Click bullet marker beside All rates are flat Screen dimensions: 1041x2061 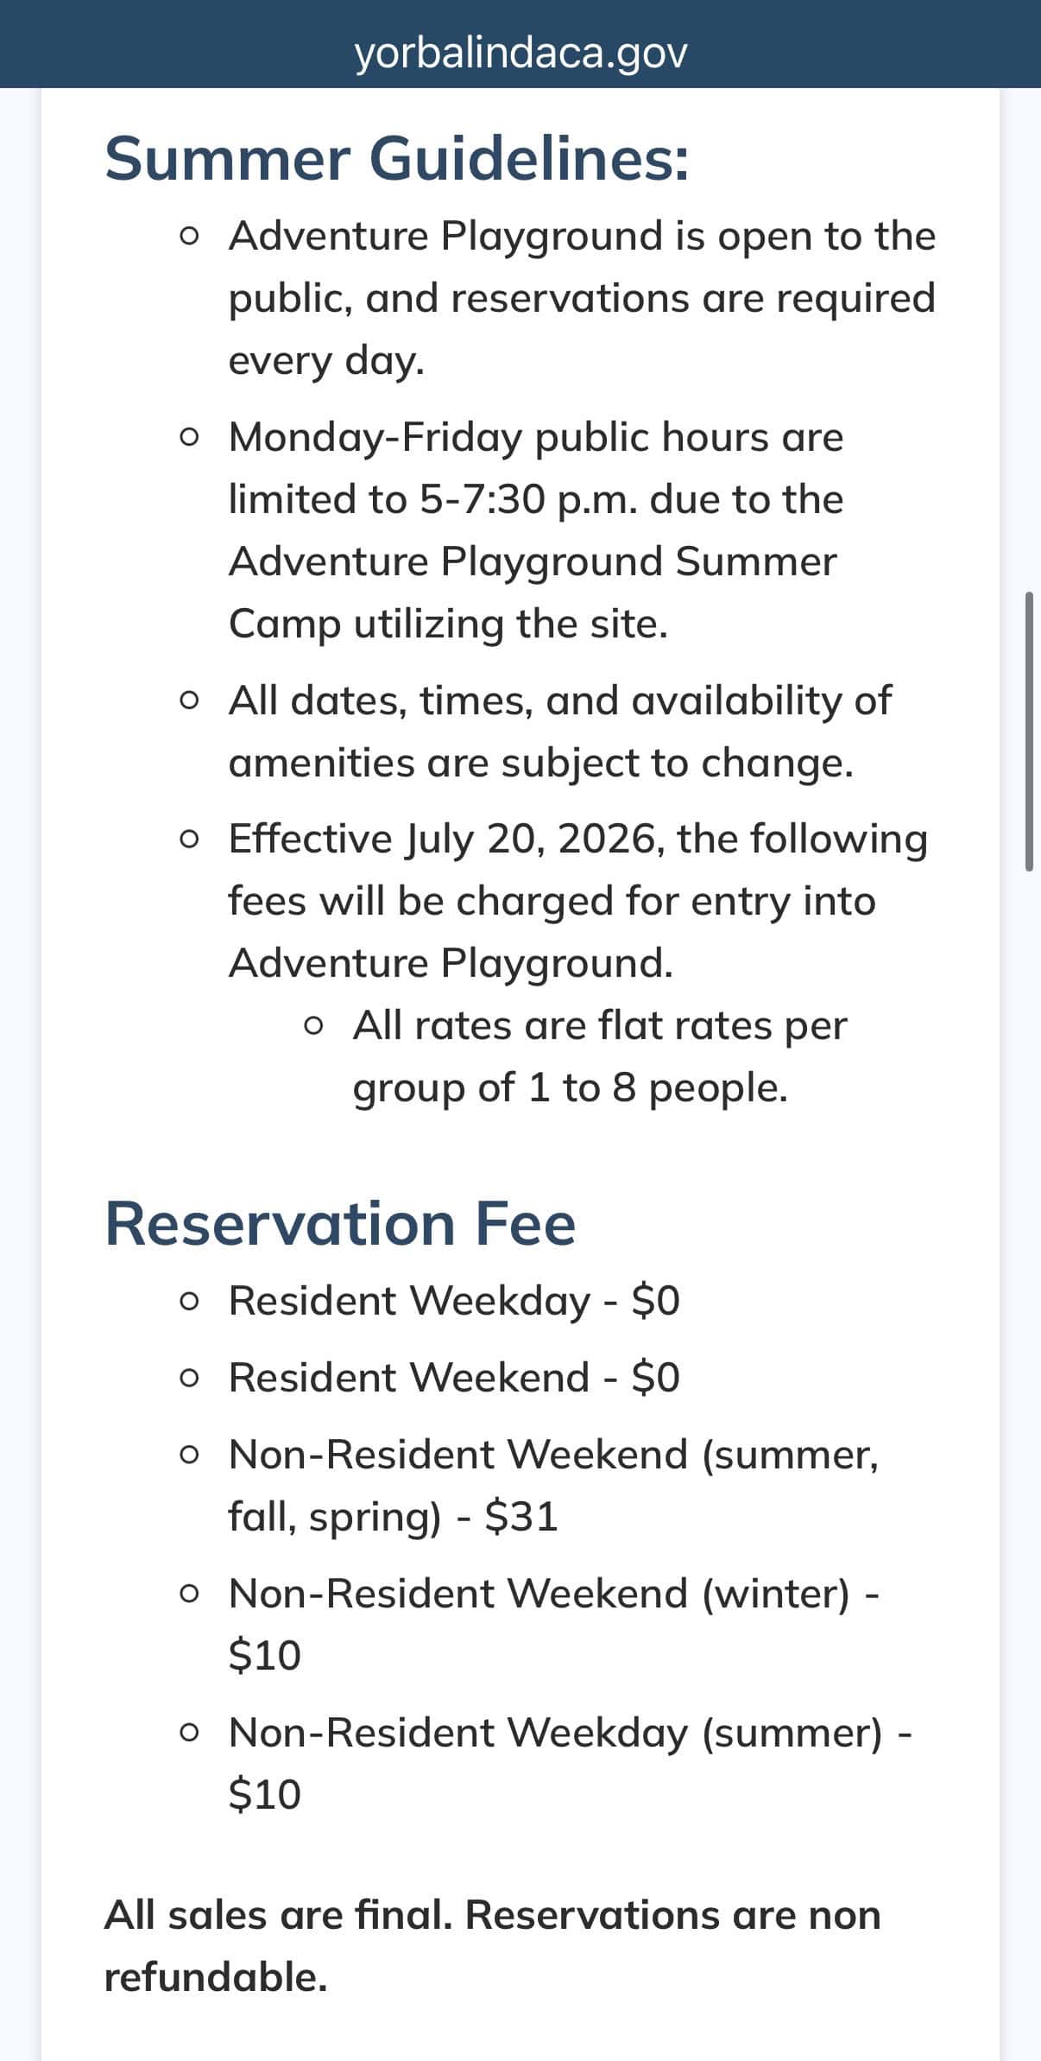[314, 1026]
